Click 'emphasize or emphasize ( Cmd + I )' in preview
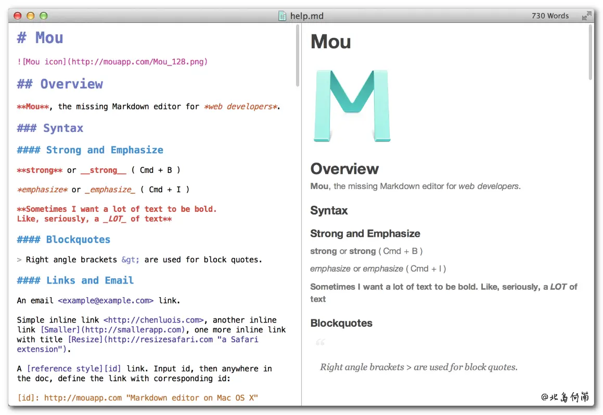 tap(378, 269)
